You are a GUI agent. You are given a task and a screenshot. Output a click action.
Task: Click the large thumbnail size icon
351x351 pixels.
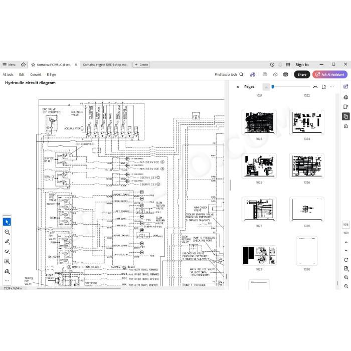[x=315, y=87]
